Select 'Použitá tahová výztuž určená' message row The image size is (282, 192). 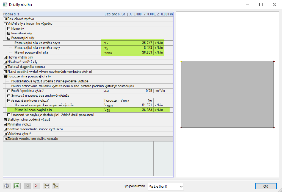pos(88,81)
